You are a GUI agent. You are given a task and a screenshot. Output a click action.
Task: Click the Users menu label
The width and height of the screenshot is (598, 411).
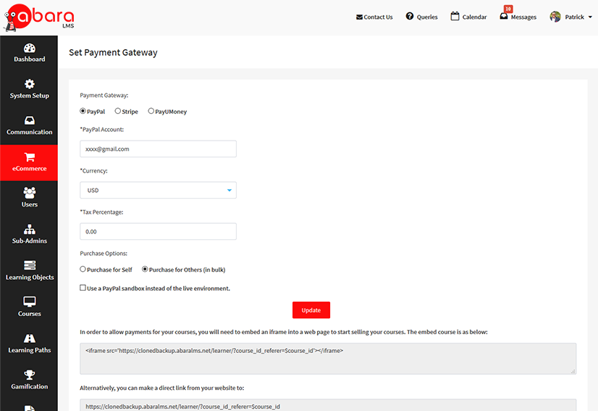(x=30, y=204)
